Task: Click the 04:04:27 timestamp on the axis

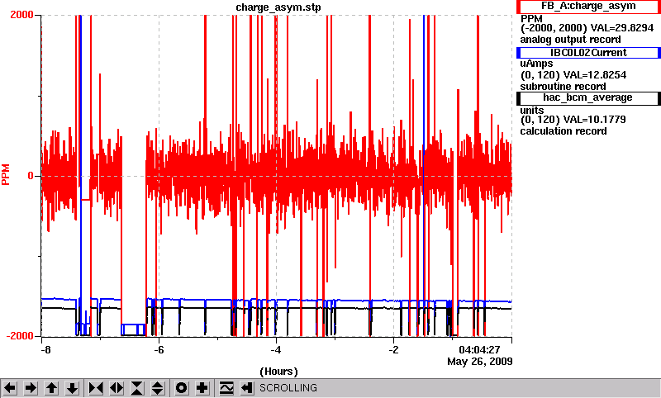Action: click(x=479, y=349)
